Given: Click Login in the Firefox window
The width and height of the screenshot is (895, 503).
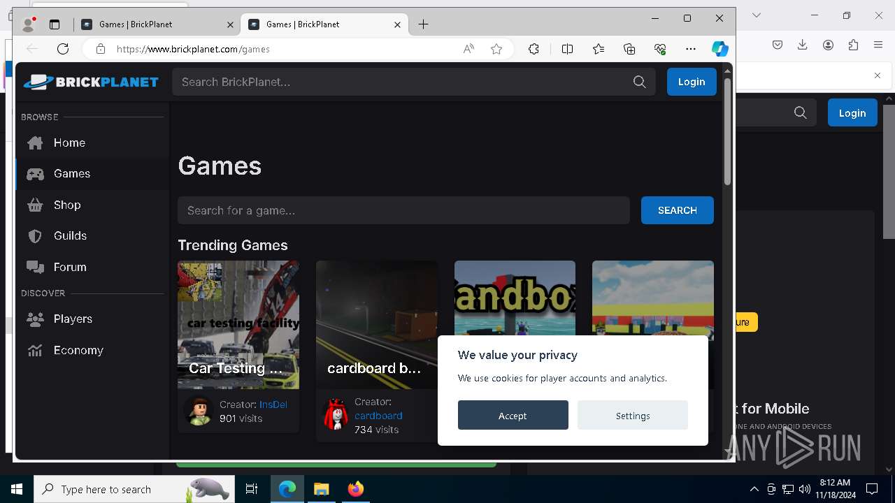Looking at the screenshot, I should click(x=852, y=113).
